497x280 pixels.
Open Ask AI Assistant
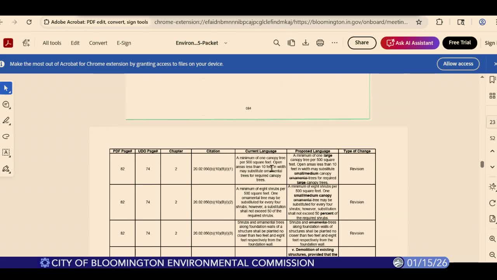pyautogui.click(x=410, y=43)
